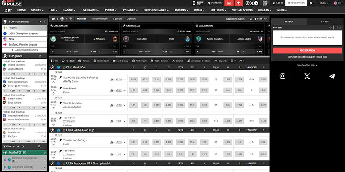
Task: Open the QR code icon in header
Action: 265,3
